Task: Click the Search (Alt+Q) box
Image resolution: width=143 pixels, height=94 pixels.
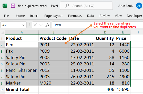Action: click(86, 6)
